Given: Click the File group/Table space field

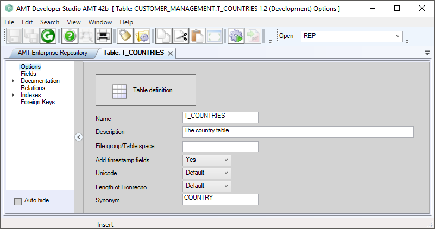Looking at the screenshot, I should coord(220,147).
